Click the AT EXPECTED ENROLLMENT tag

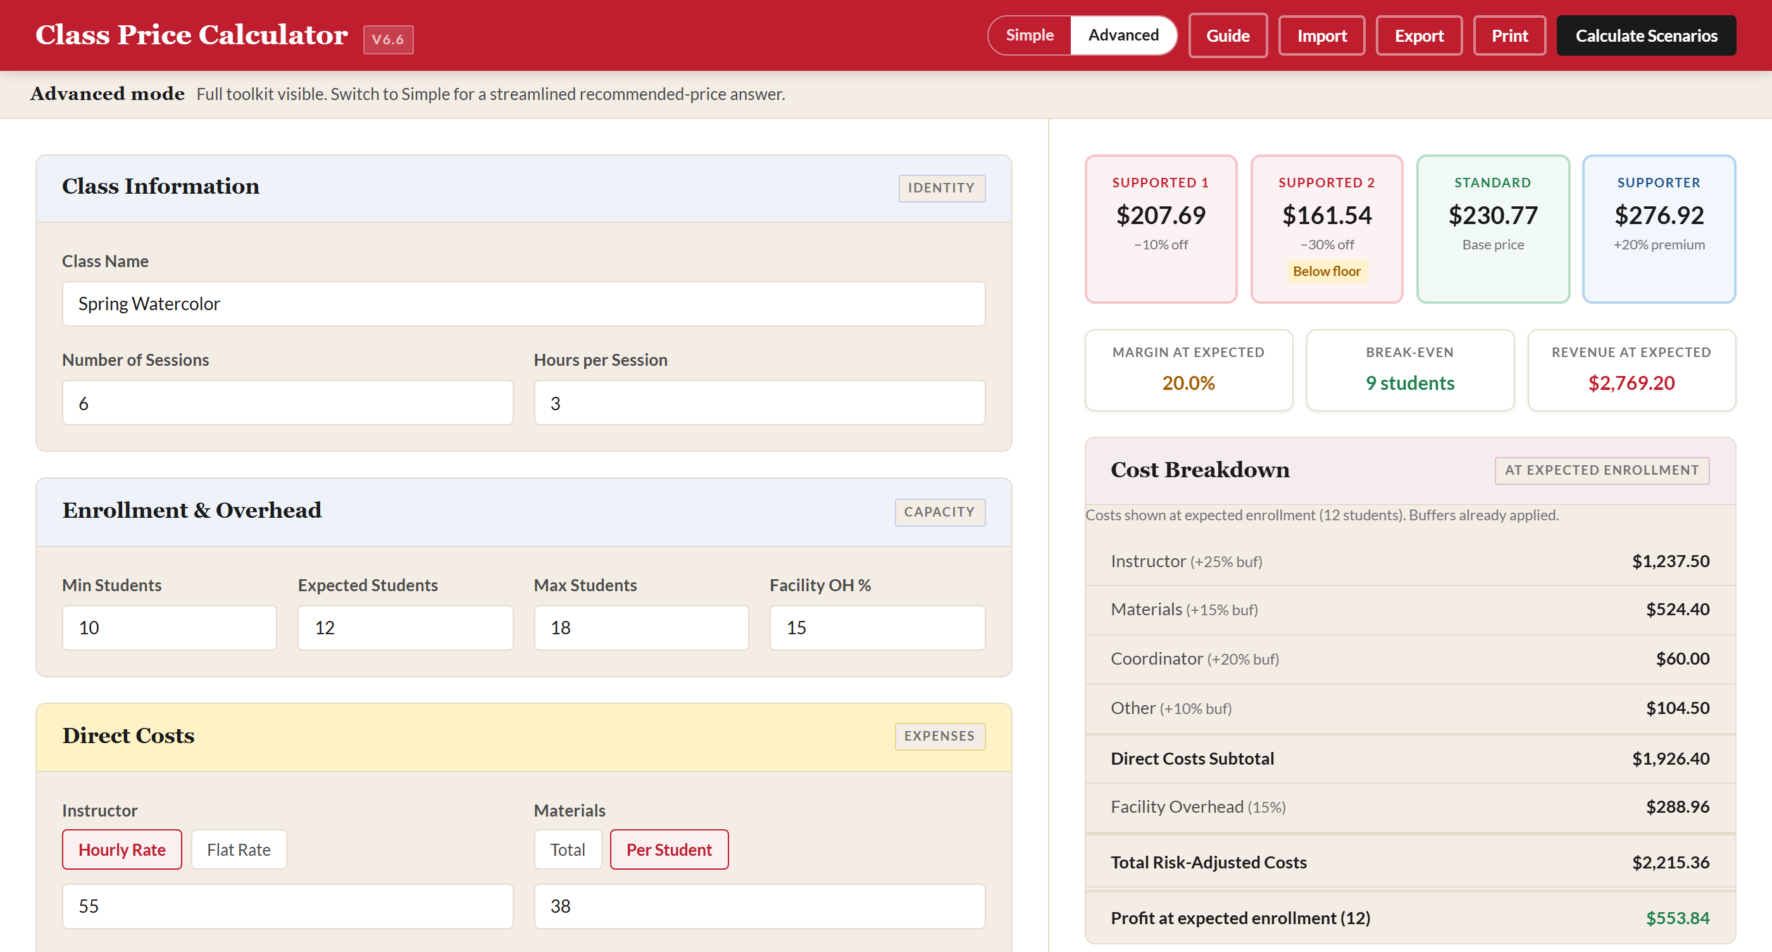(1601, 470)
